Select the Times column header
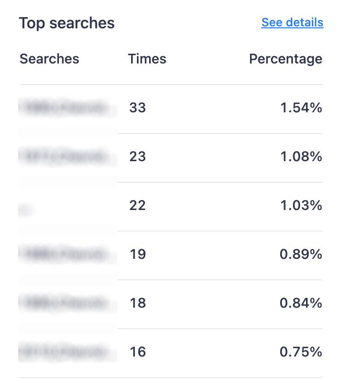The width and height of the screenshot is (345, 379). coord(147,59)
